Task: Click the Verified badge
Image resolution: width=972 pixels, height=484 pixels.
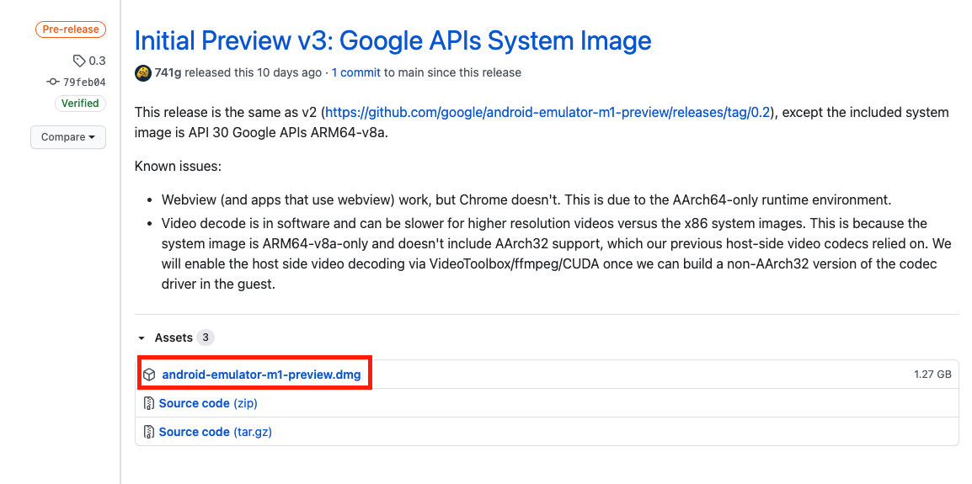Action: [81, 103]
